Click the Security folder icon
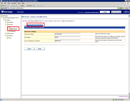 [7, 36]
